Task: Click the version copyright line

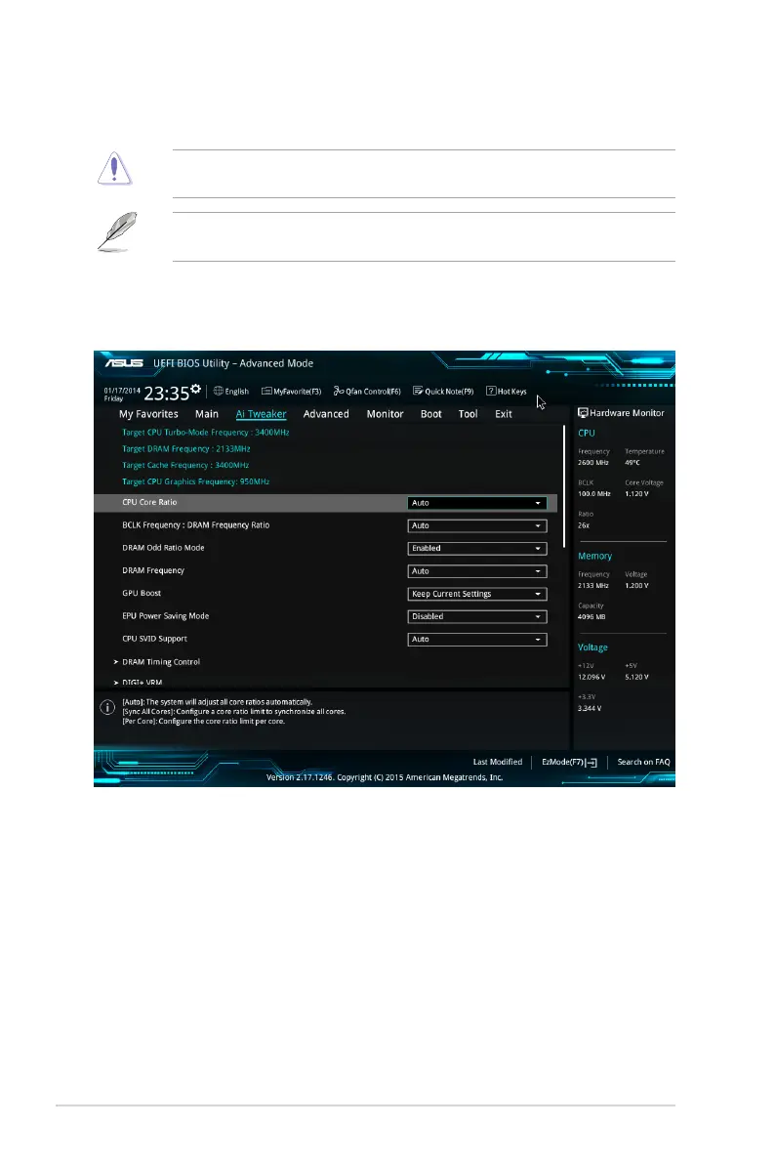Action: [385, 777]
